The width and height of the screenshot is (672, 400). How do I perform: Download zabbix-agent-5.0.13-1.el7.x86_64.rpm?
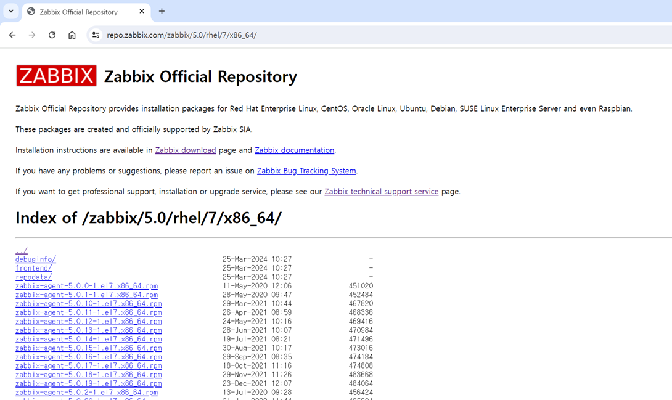(89, 330)
